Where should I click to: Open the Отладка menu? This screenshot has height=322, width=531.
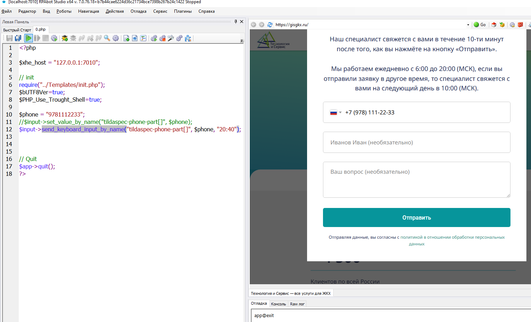coord(138,11)
